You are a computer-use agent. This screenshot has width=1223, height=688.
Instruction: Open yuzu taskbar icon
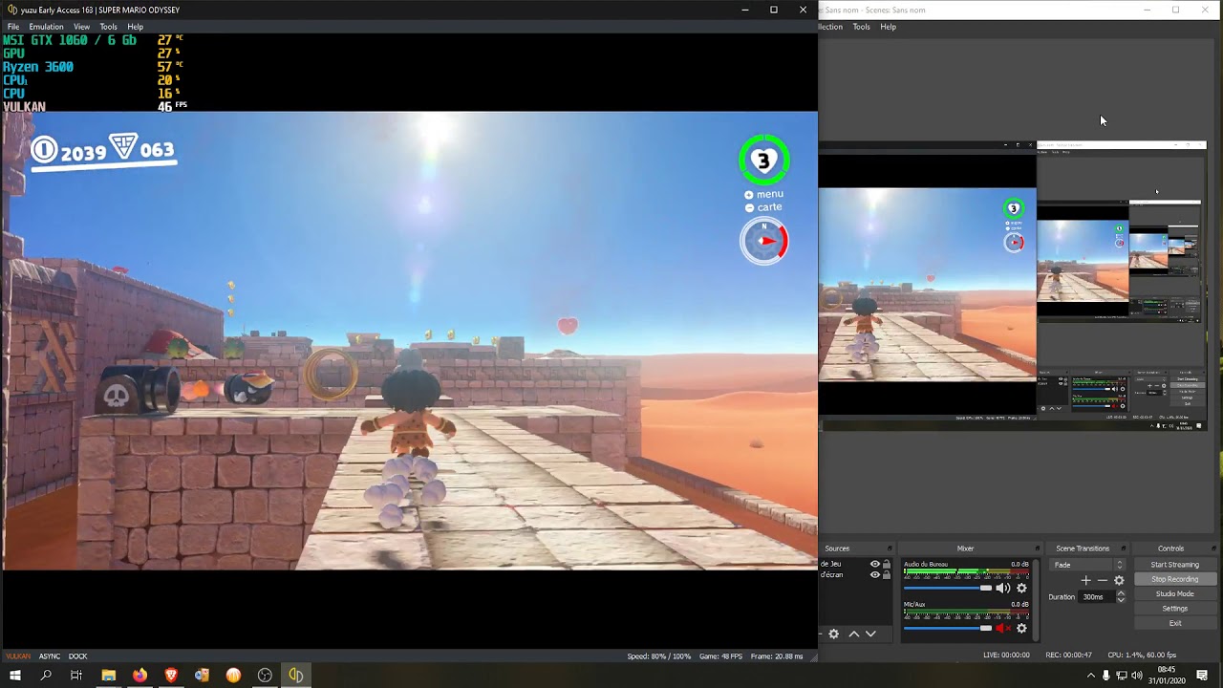pyautogui.click(x=296, y=676)
